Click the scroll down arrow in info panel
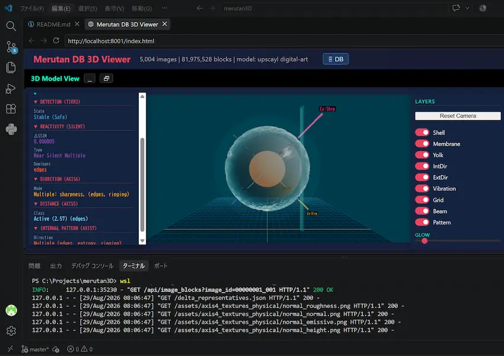The image size is (504, 356). tap(142, 240)
